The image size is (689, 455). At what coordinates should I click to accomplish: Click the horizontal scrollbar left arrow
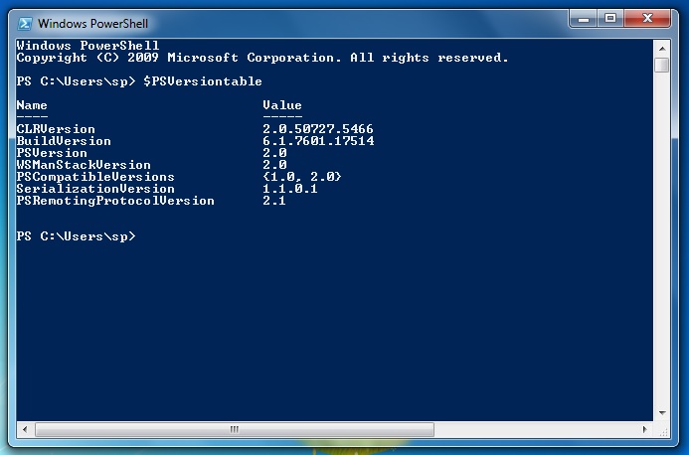tap(25, 429)
